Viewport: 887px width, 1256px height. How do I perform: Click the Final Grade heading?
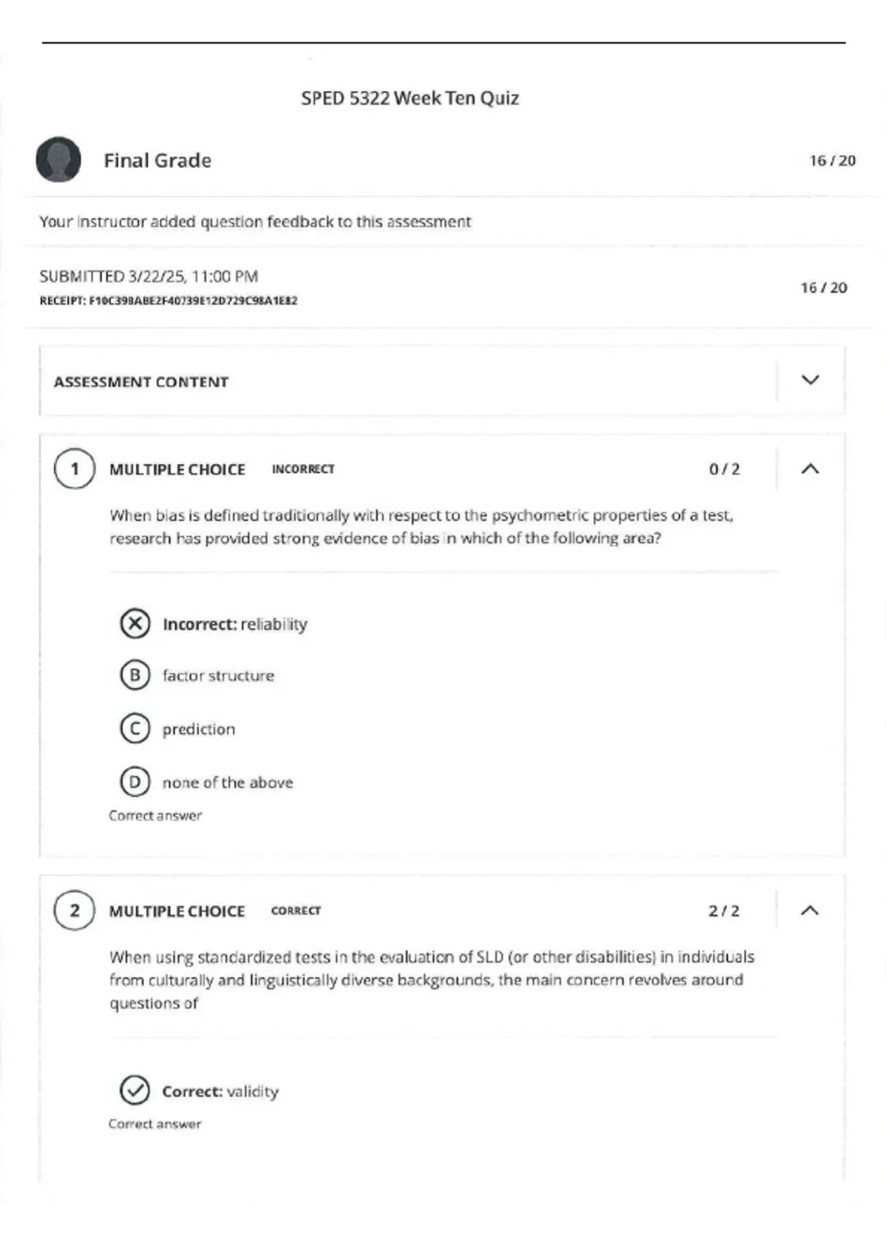coord(157,160)
